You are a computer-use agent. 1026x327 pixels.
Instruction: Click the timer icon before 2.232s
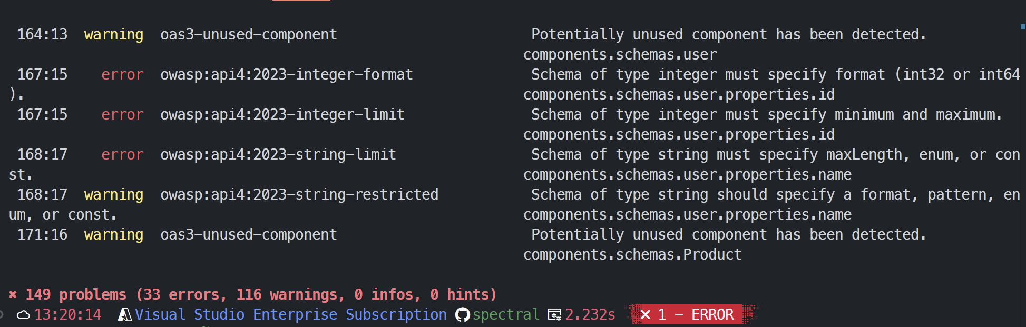(554, 315)
